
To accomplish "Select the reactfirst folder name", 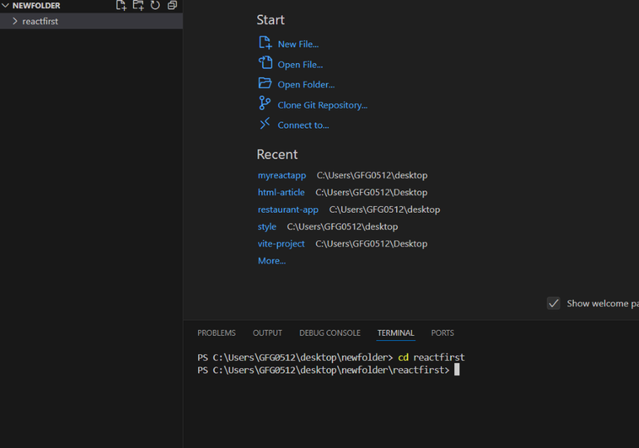I will point(40,21).
